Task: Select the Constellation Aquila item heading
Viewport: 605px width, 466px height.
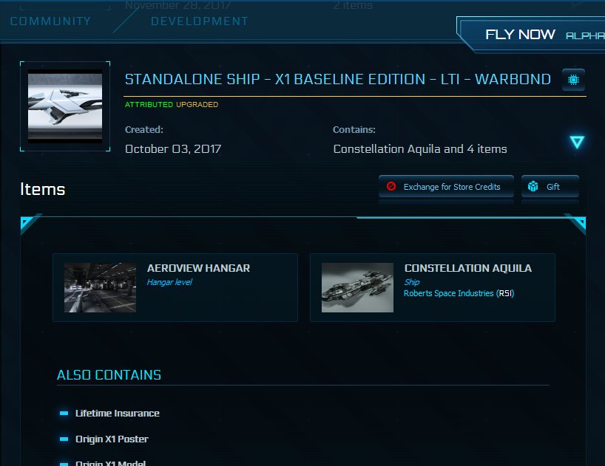Action: pyautogui.click(x=467, y=268)
